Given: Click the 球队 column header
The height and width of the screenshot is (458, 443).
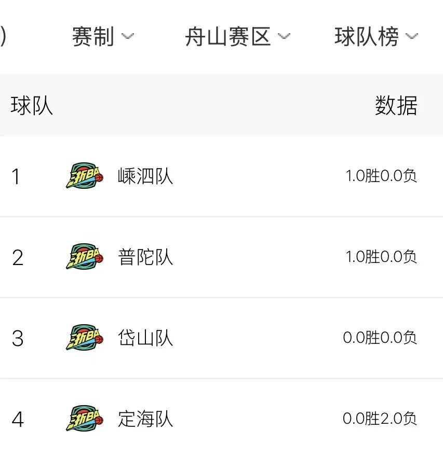Looking at the screenshot, I should click(x=32, y=105).
